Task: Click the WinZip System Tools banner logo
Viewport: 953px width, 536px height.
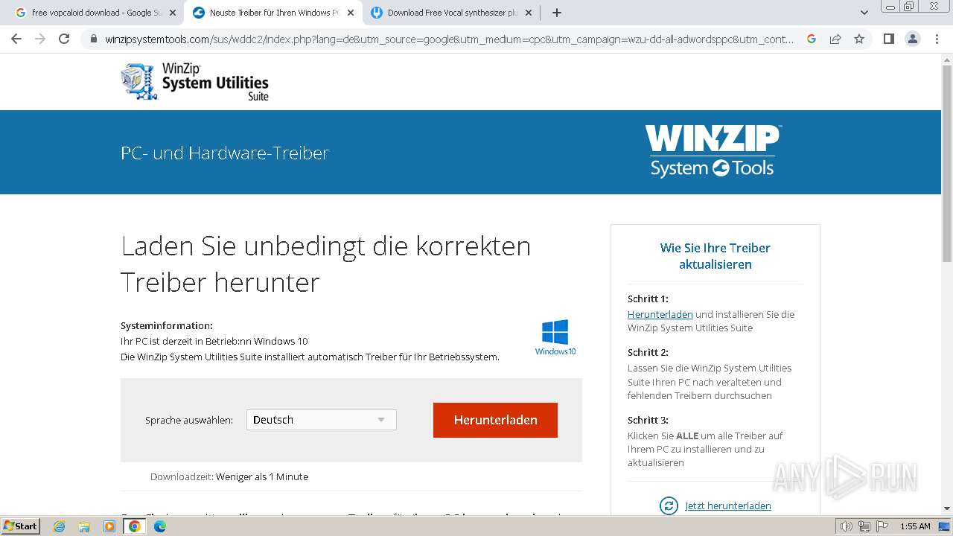Action: click(713, 151)
